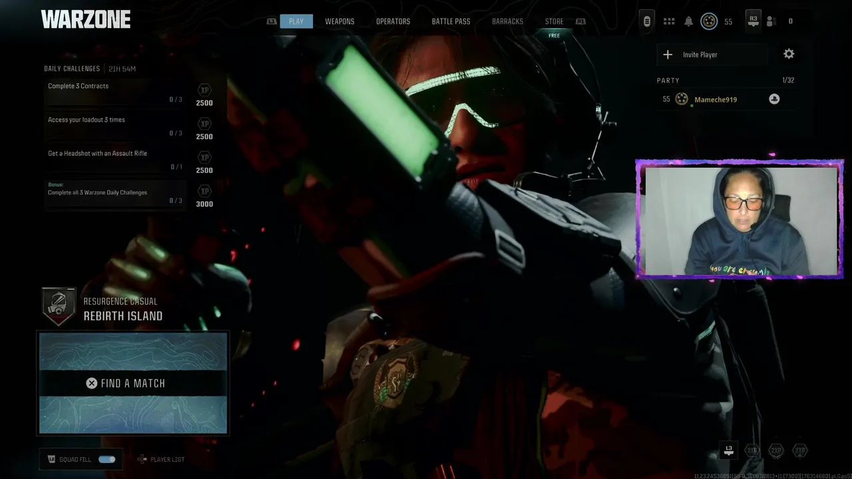Image resolution: width=852 pixels, height=479 pixels.
Task: Click the plus icon on Invite Player
Action: 668,55
